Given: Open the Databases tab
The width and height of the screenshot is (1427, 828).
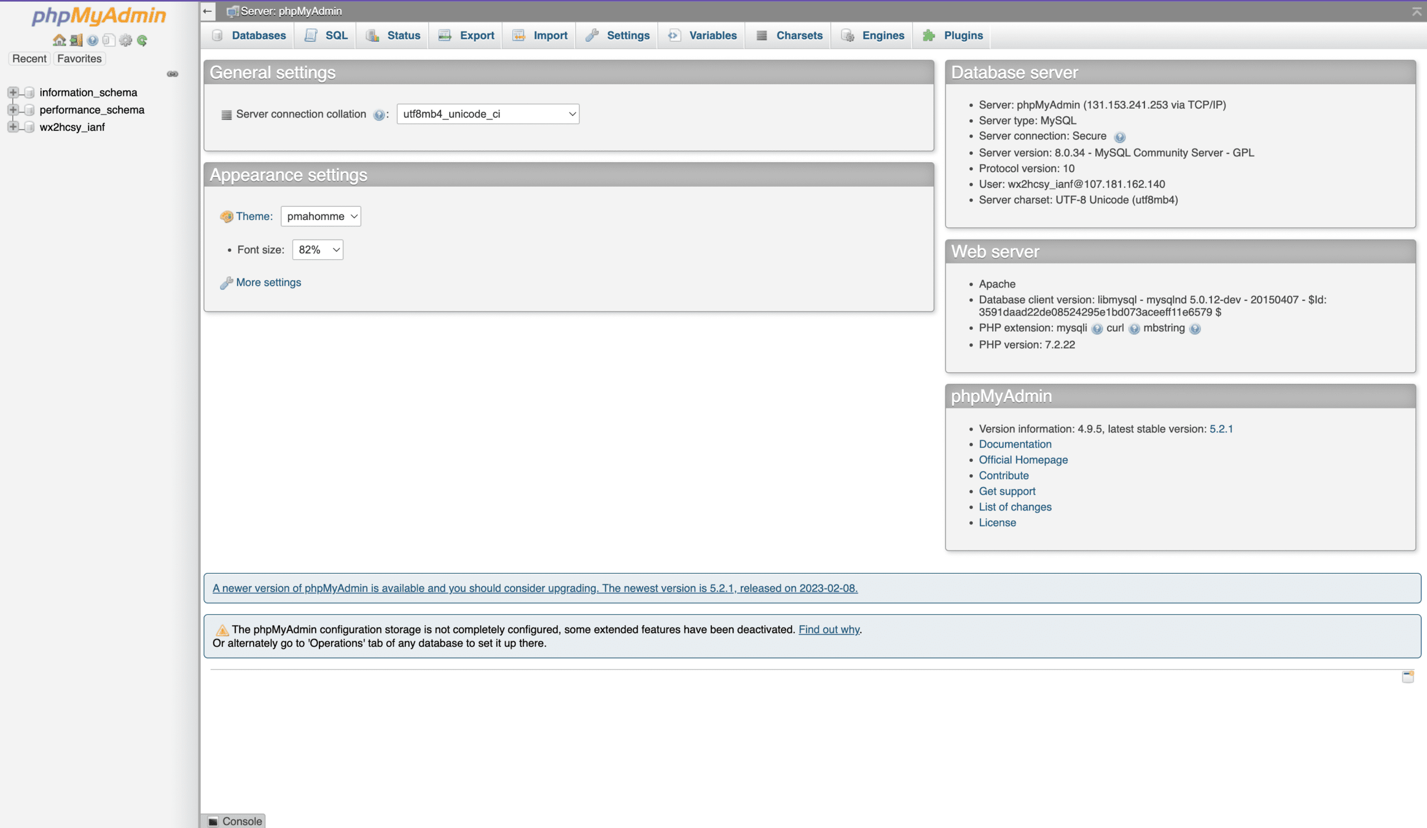Looking at the screenshot, I should coord(249,35).
